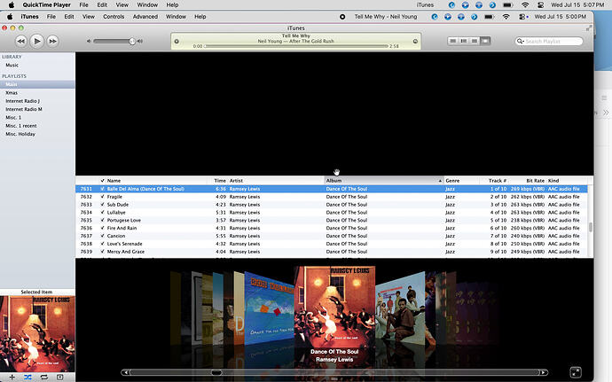Screen dimensions: 612x382
Task: Open the Apple menu in the QuickTime Player menu bar
Action: point(12,5)
